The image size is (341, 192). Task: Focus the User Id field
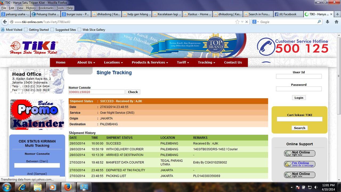(299, 77)
